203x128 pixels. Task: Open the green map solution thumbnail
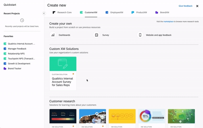click(x=181, y=116)
